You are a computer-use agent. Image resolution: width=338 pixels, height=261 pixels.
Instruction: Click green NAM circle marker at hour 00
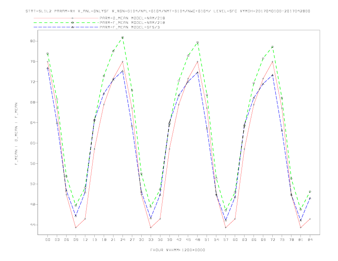[48, 54]
